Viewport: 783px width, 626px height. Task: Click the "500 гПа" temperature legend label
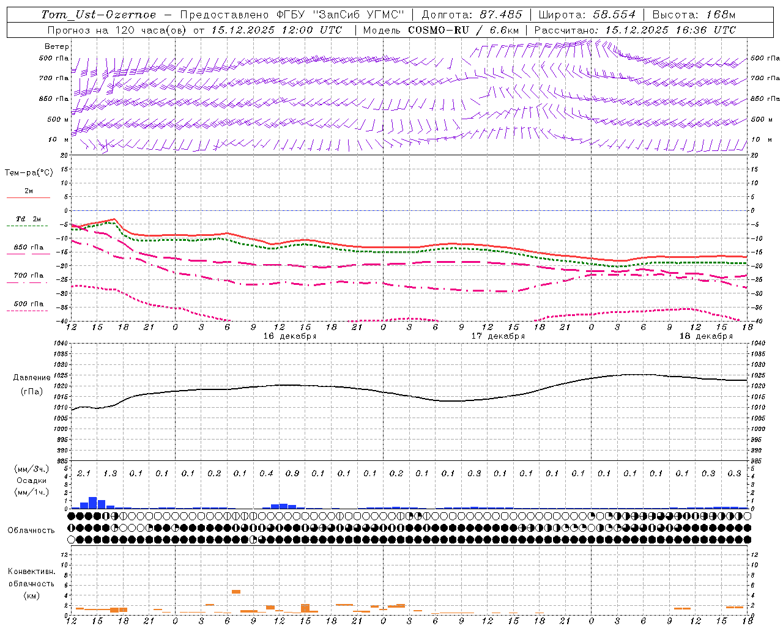click(x=28, y=304)
